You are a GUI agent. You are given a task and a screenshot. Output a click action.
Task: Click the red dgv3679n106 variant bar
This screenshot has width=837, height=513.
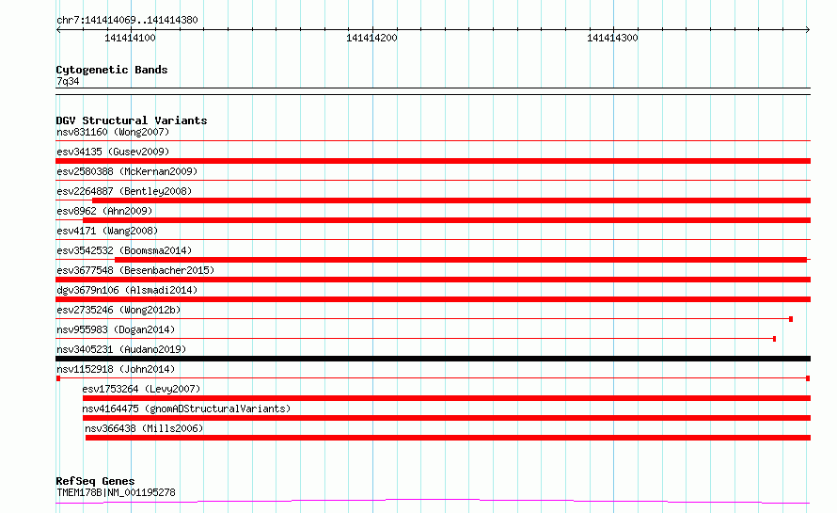(x=433, y=299)
